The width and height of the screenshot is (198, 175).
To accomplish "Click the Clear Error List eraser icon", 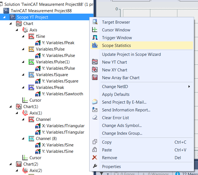I will pyautogui.click(x=95, y=117).
